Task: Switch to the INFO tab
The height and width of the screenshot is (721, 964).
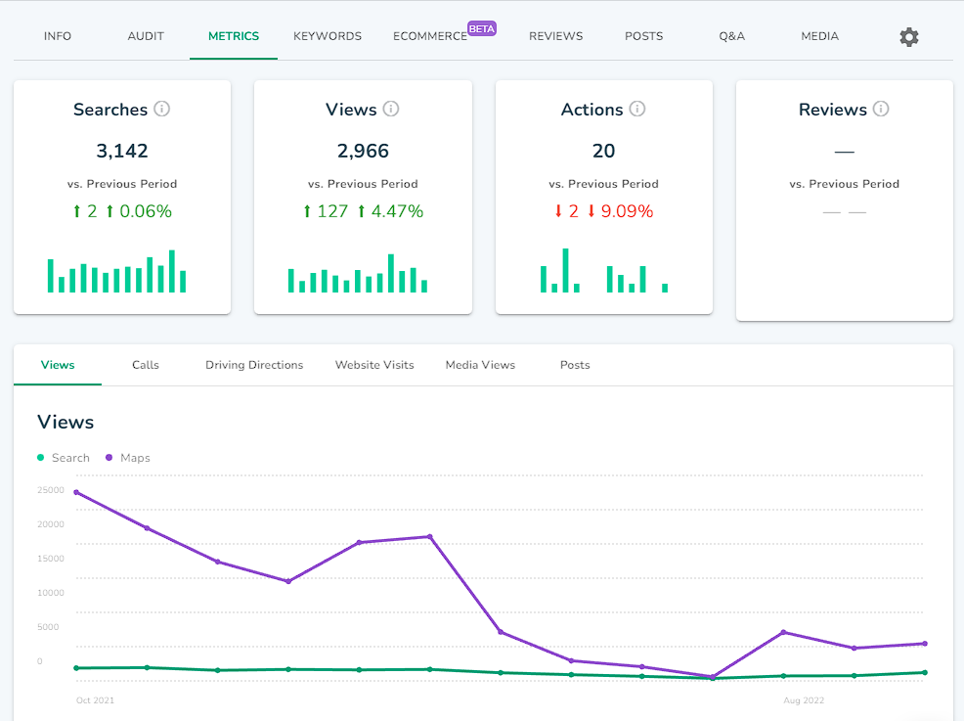Action: (58, 36)
